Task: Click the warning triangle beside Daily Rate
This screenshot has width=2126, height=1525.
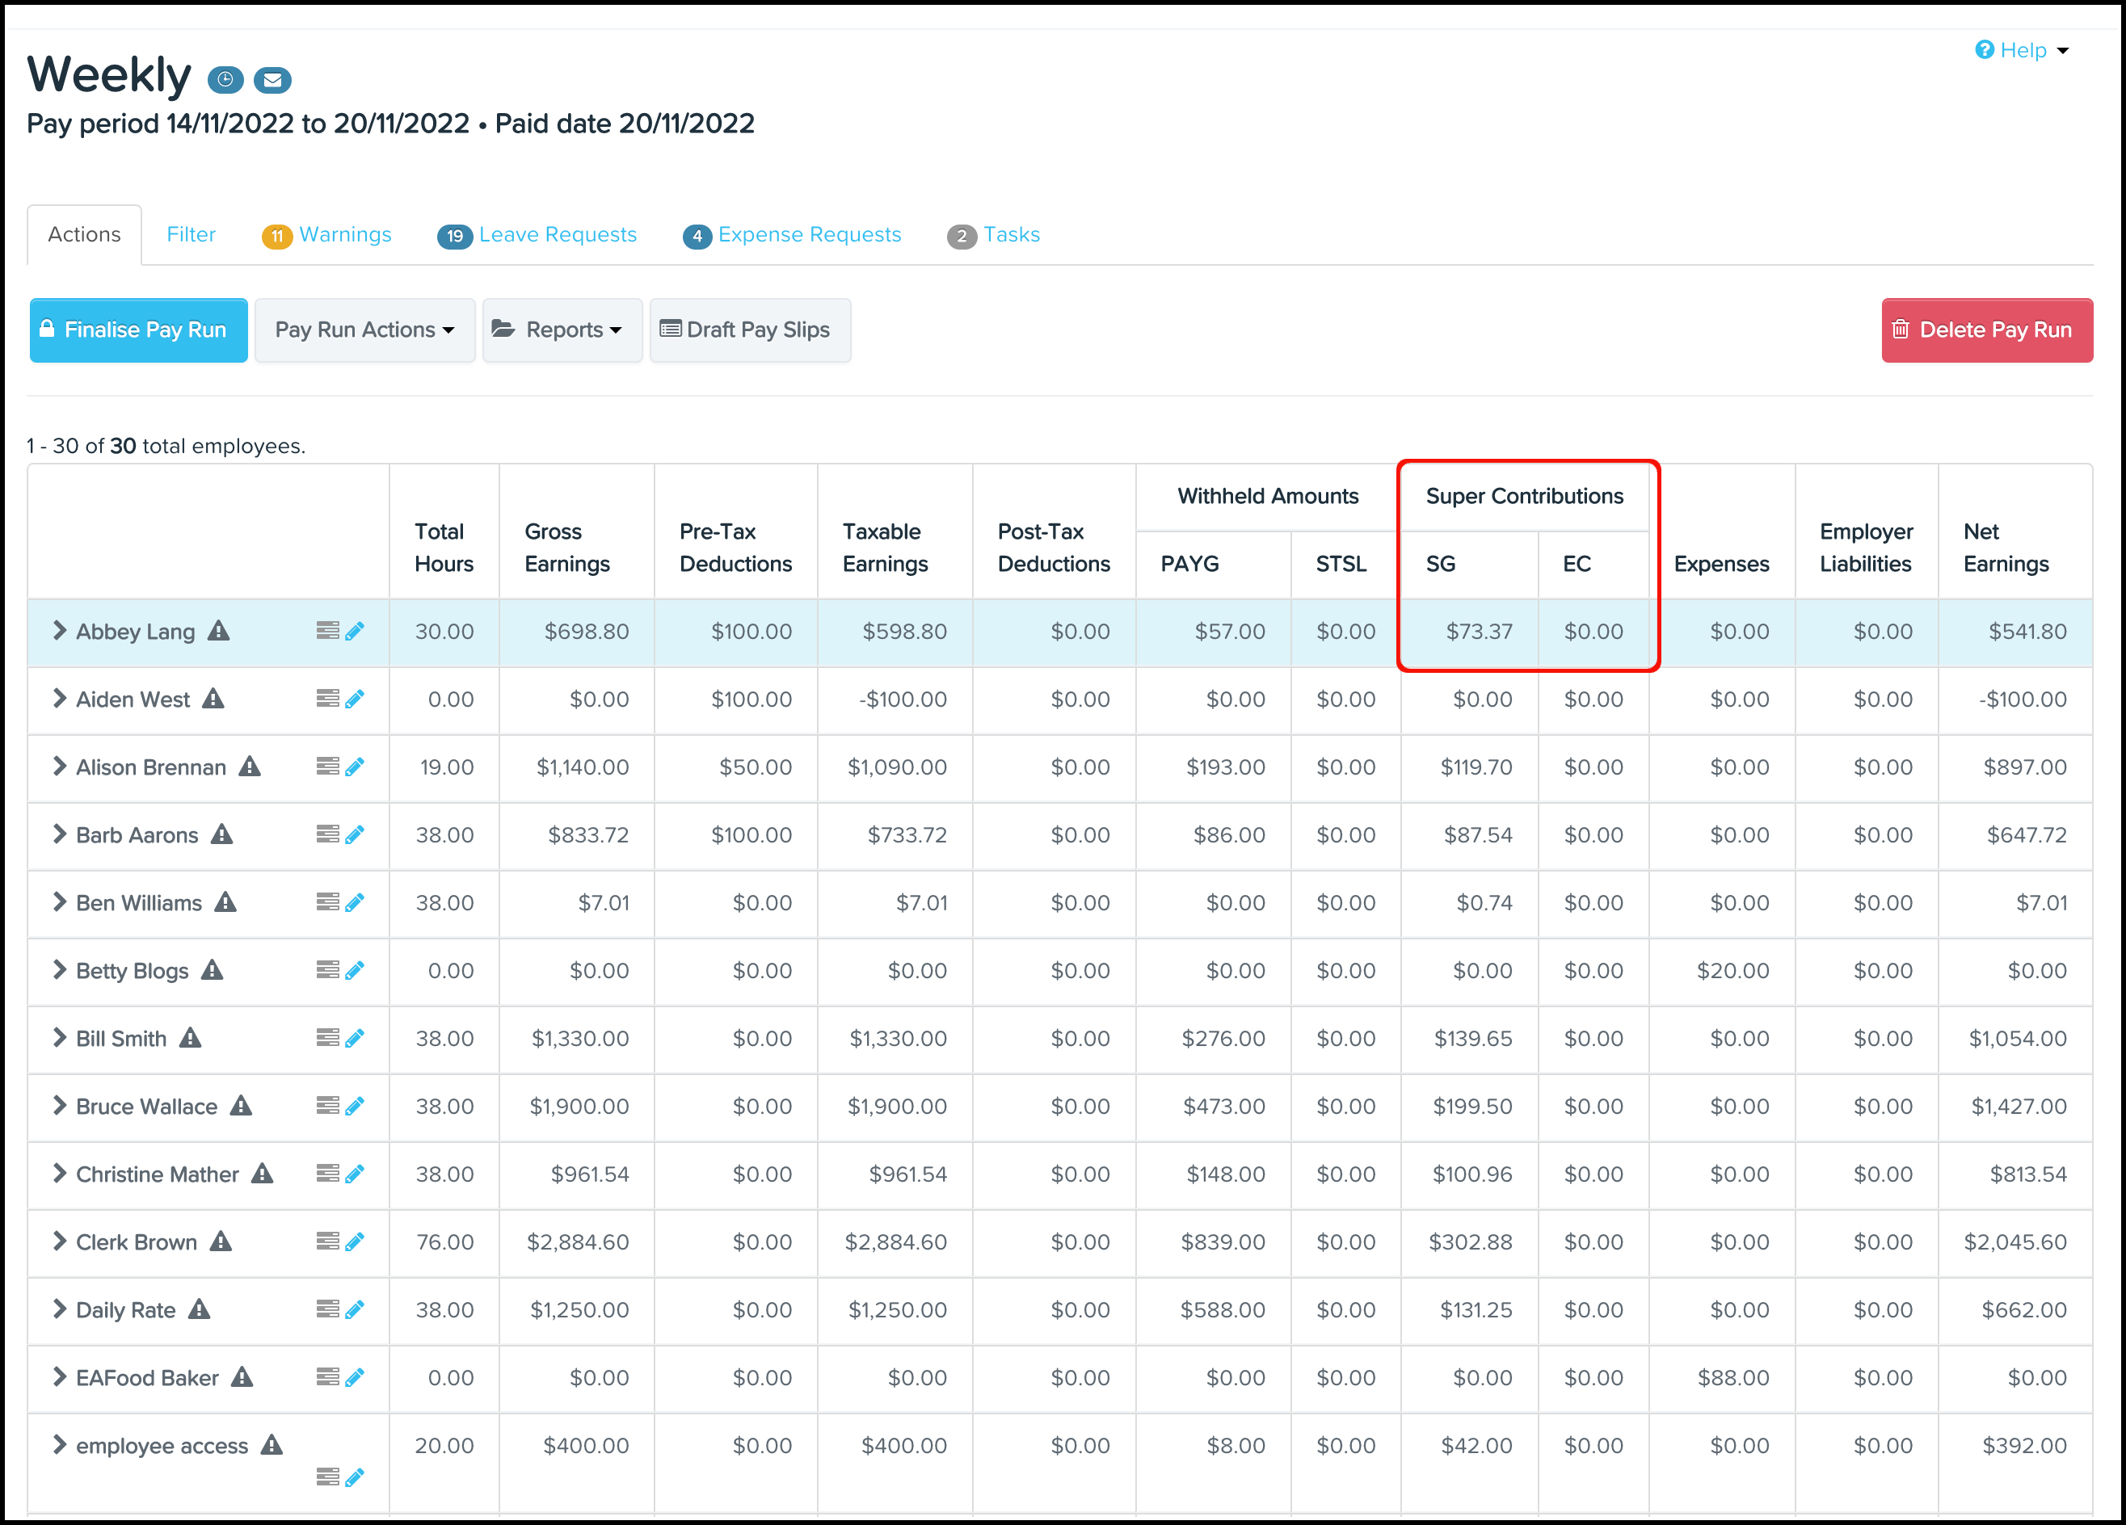Action: pos(199,1309)
